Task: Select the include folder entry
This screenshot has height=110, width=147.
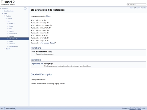Action: pos(10,19)
